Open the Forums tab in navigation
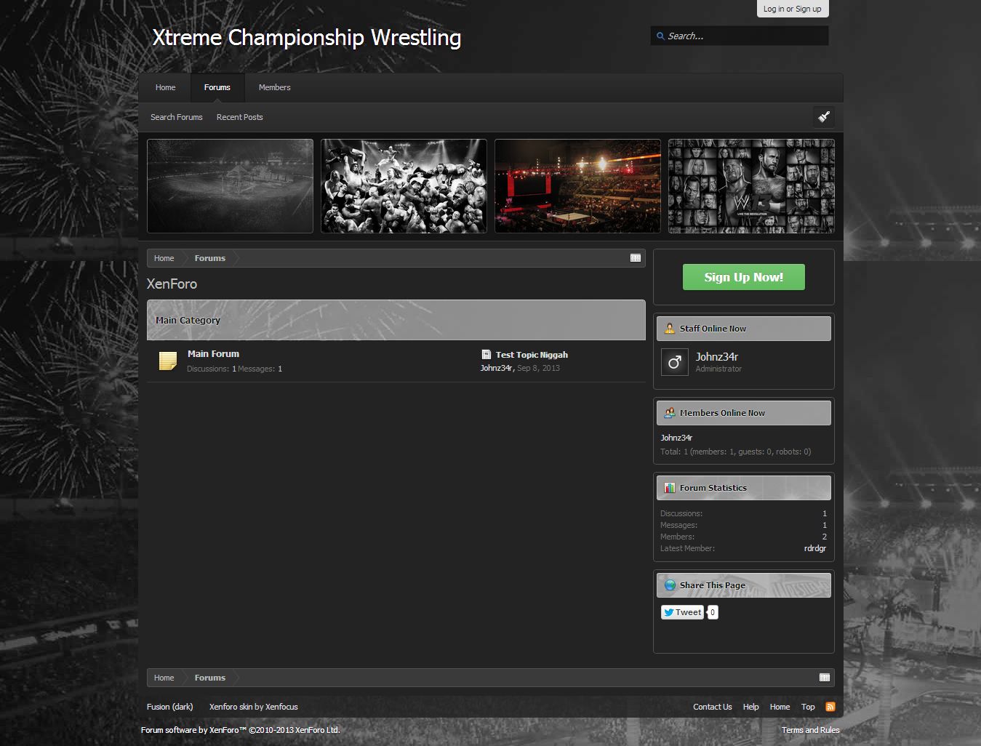The height and width of the screenshot is (746, 981). pyautogui.click(x=217, y=87)
